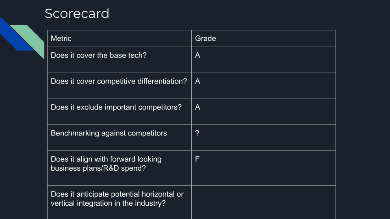Select the Grade header cell

click(x=263, y=39)
